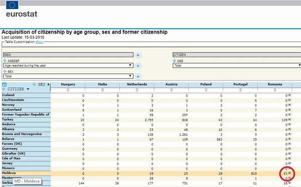
Task: Click the eurostat wordmark
Action: tap(22, 14)
